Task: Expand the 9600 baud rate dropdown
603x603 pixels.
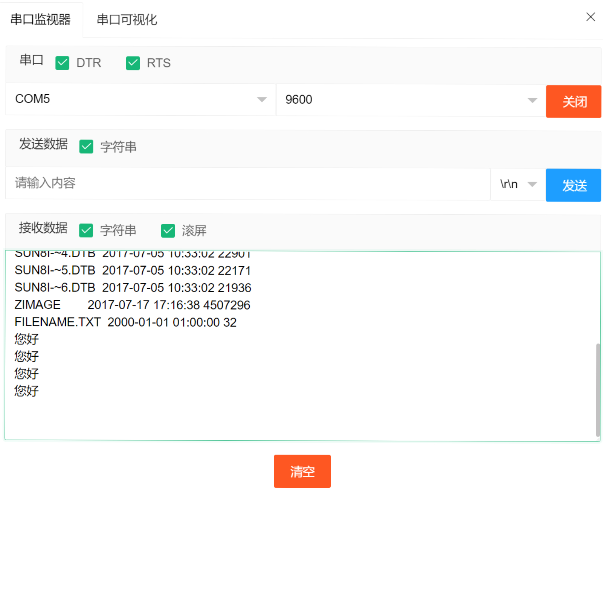Action: click(411, 100)
